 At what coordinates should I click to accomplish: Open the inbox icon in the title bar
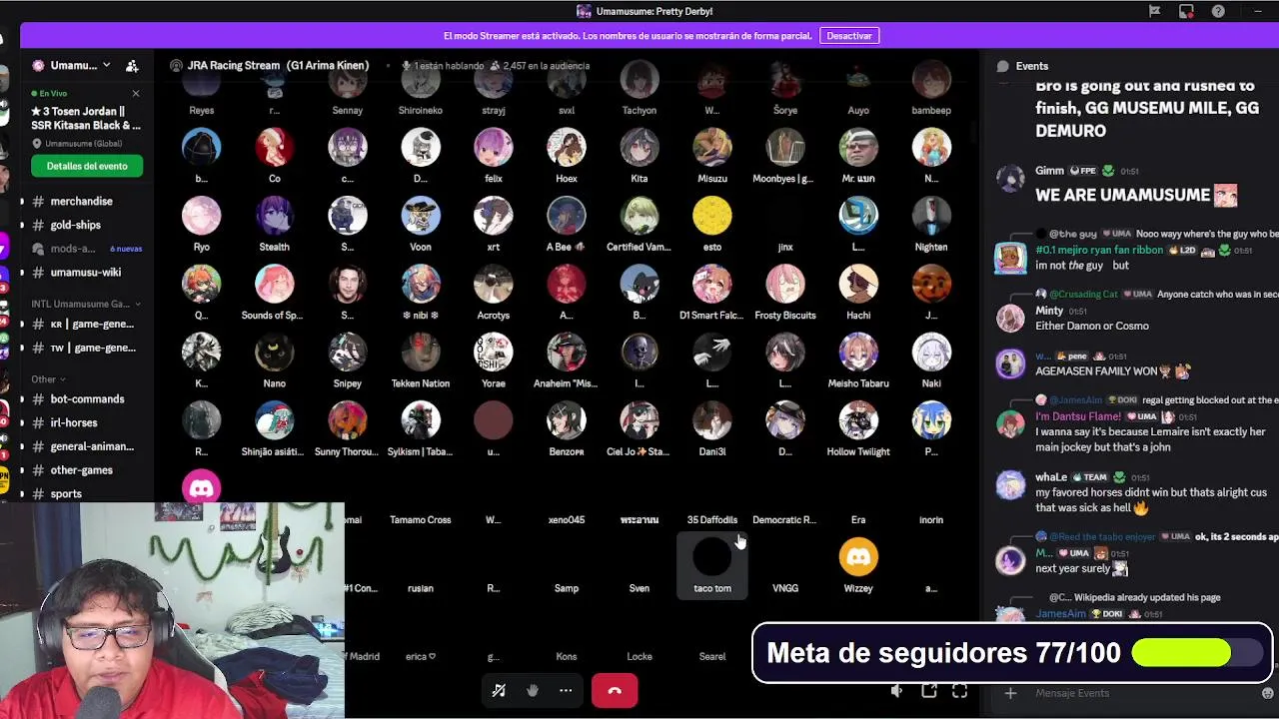[x=1186, y=11]
